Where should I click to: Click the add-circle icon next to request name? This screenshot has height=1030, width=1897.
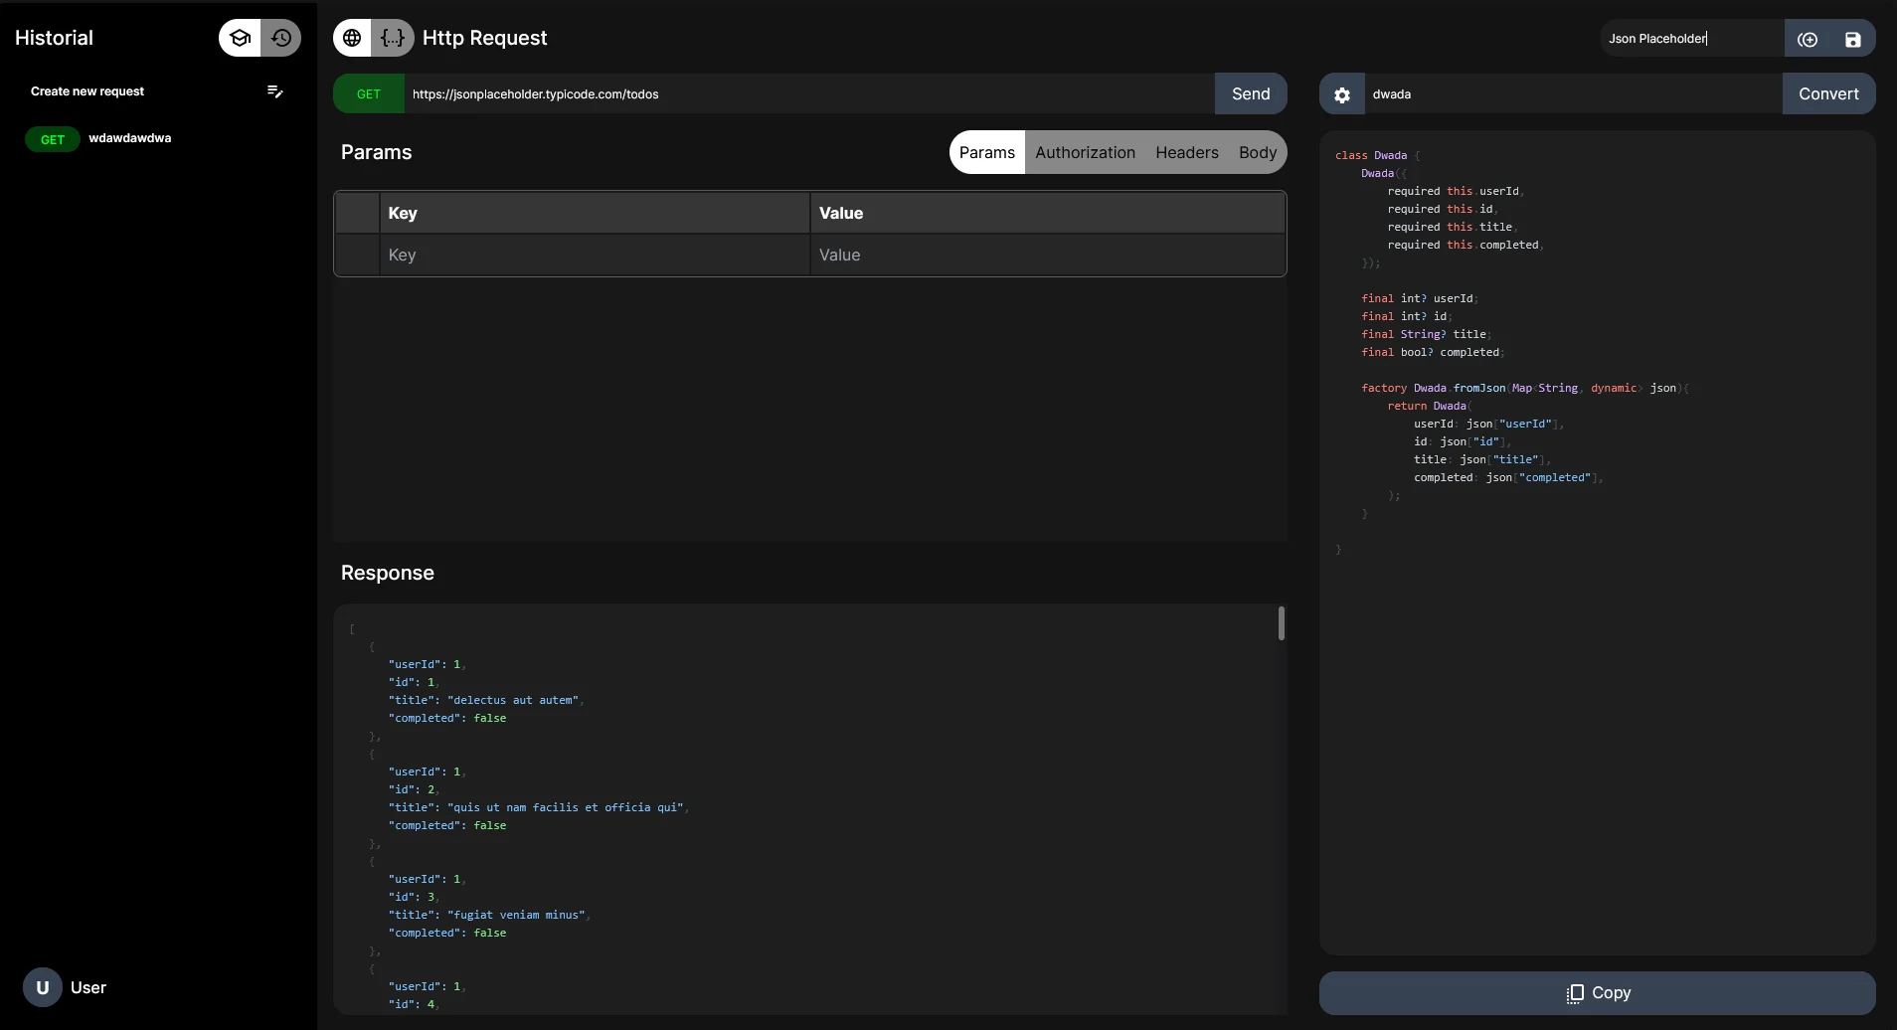click(1807, 39)
